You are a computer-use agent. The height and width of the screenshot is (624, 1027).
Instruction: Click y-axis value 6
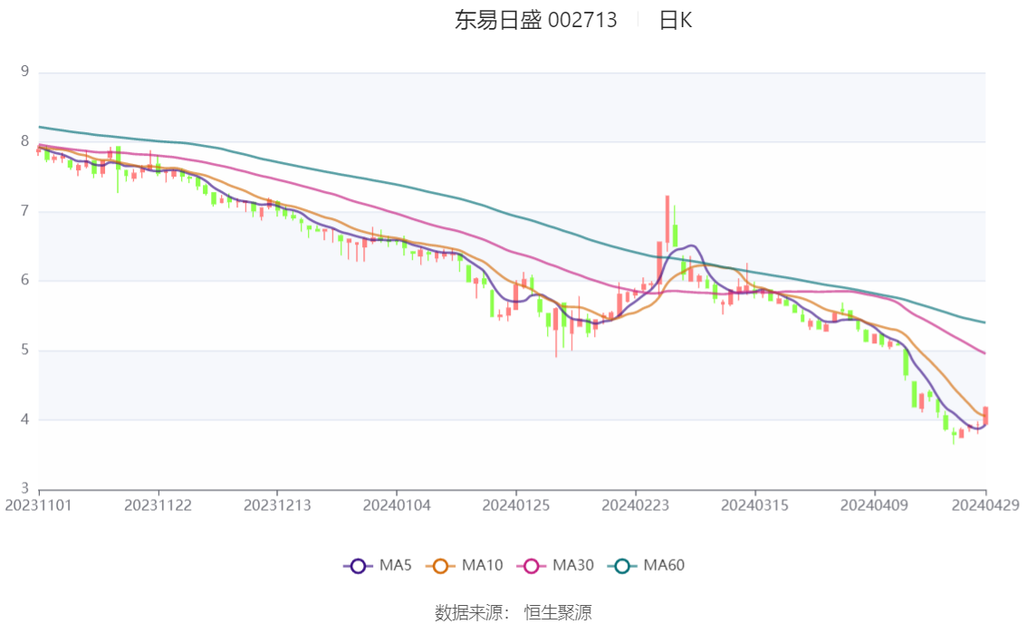click(24, 280)
